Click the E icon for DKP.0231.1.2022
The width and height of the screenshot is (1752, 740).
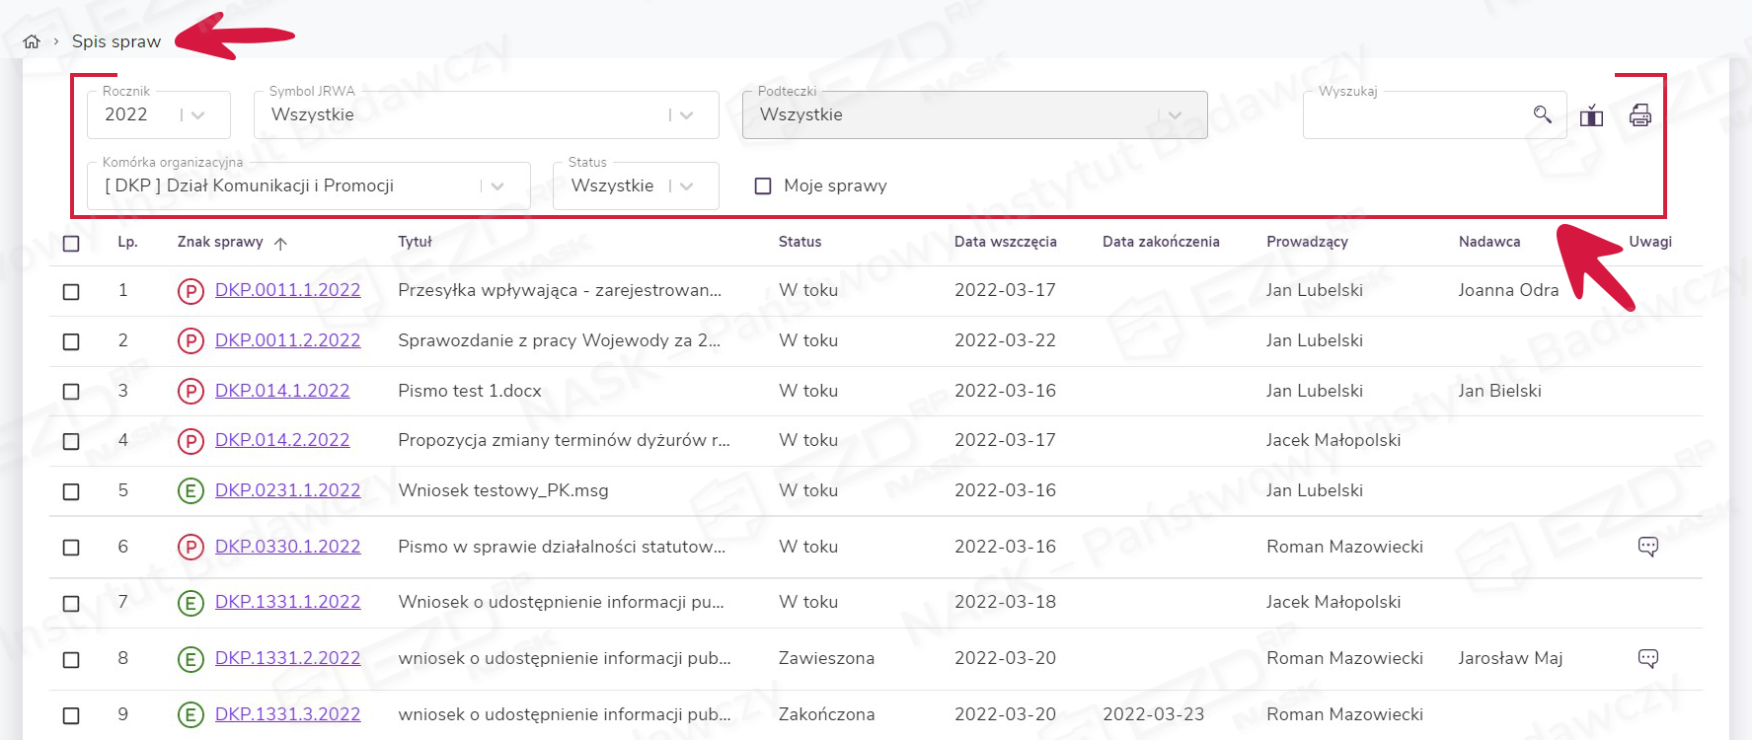pyautogui.click(x=190, y=491)
